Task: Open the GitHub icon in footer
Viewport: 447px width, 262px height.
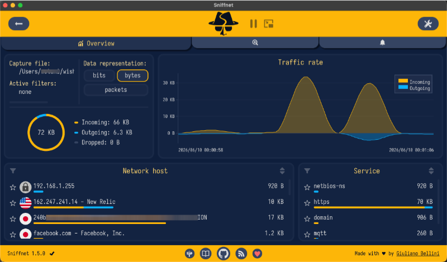Action: tap(223, 254)
